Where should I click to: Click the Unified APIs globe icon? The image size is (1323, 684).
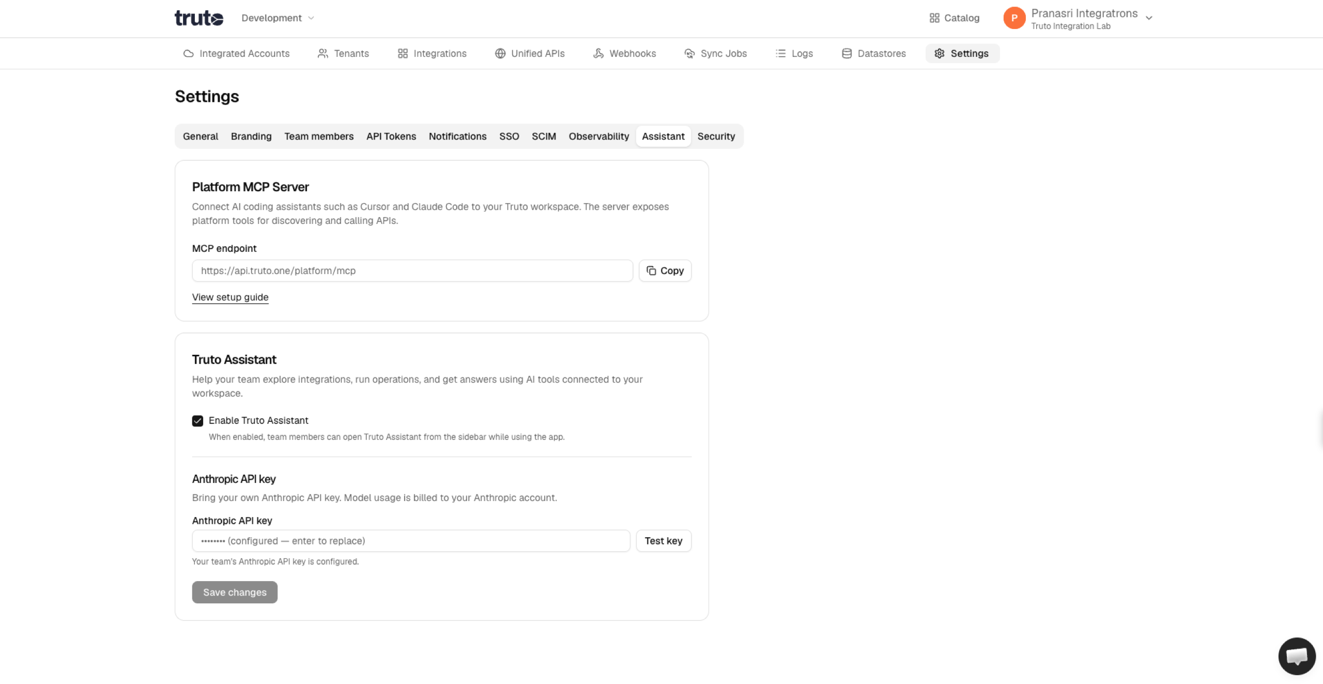tap(500, 54)
